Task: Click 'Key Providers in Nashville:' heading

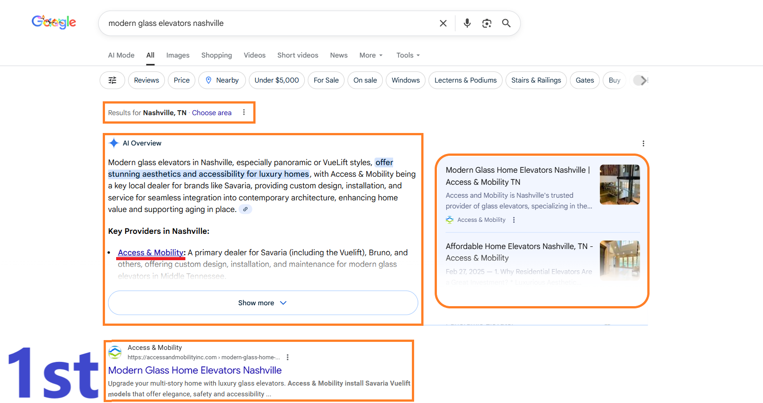Action: point(159,231)
